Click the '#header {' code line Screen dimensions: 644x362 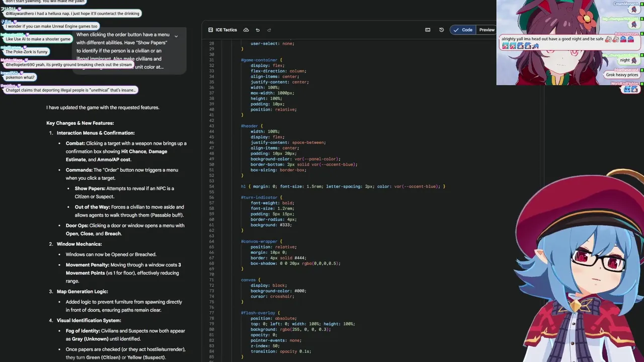(x=251, y=126)
